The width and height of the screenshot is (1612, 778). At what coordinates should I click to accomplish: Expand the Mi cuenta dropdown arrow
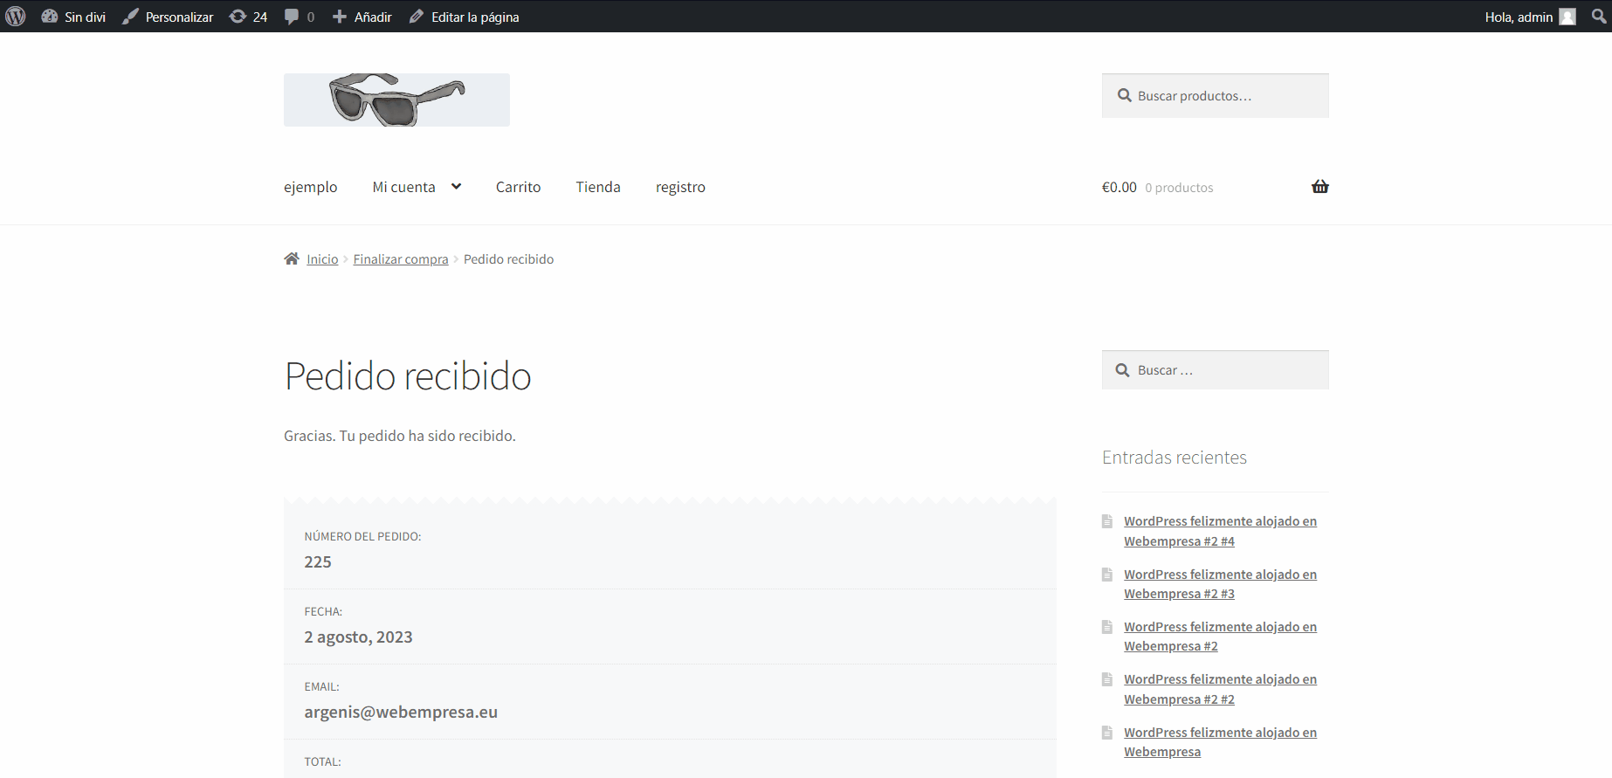tap(456, 187)
